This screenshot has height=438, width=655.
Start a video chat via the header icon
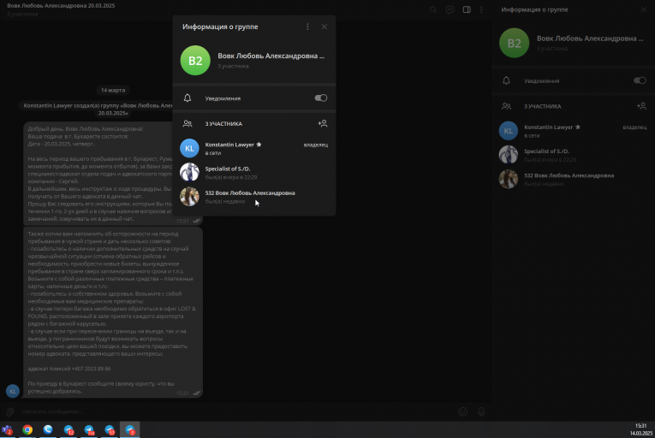click(450, 9)
